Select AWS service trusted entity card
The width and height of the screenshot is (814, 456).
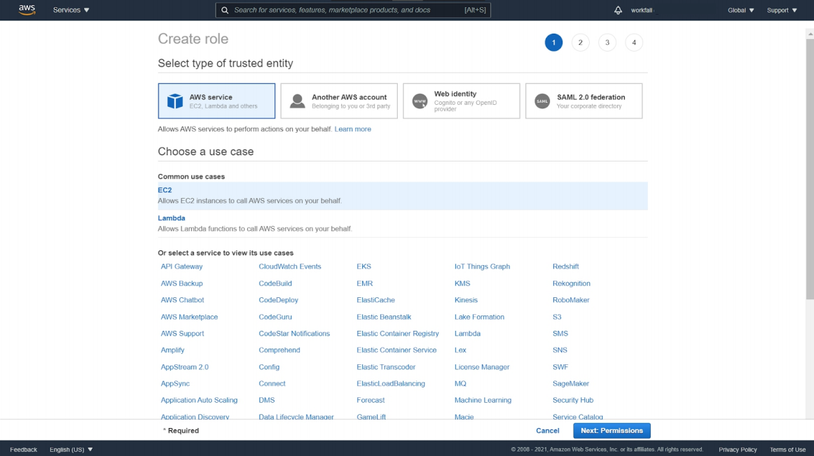click(216, 101)
